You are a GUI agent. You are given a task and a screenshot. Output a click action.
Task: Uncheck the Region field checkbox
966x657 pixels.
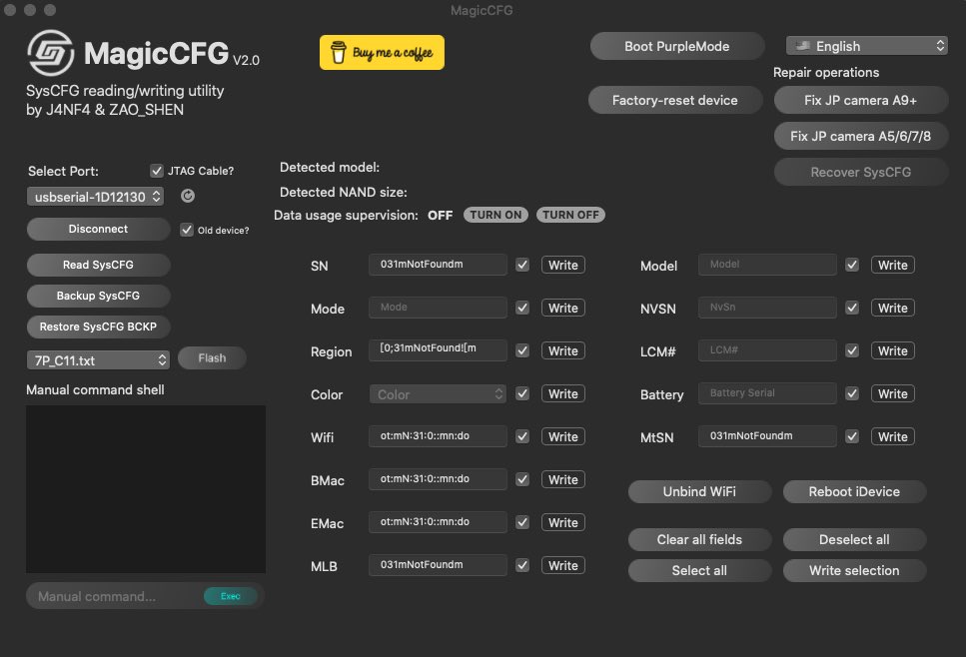click(522, 350)
